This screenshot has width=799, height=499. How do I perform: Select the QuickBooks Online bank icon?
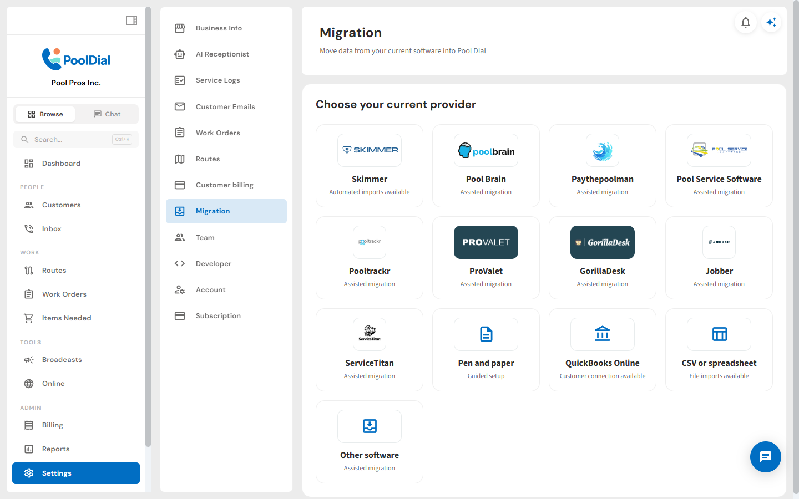click(603, 334)
